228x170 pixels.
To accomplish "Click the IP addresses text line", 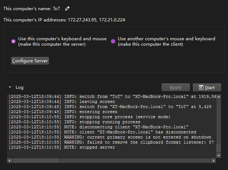I will 64,20.
